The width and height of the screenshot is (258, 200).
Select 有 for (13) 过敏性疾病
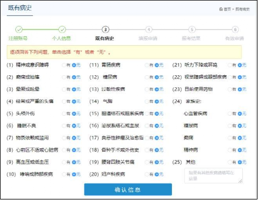[x=147, y=89]
